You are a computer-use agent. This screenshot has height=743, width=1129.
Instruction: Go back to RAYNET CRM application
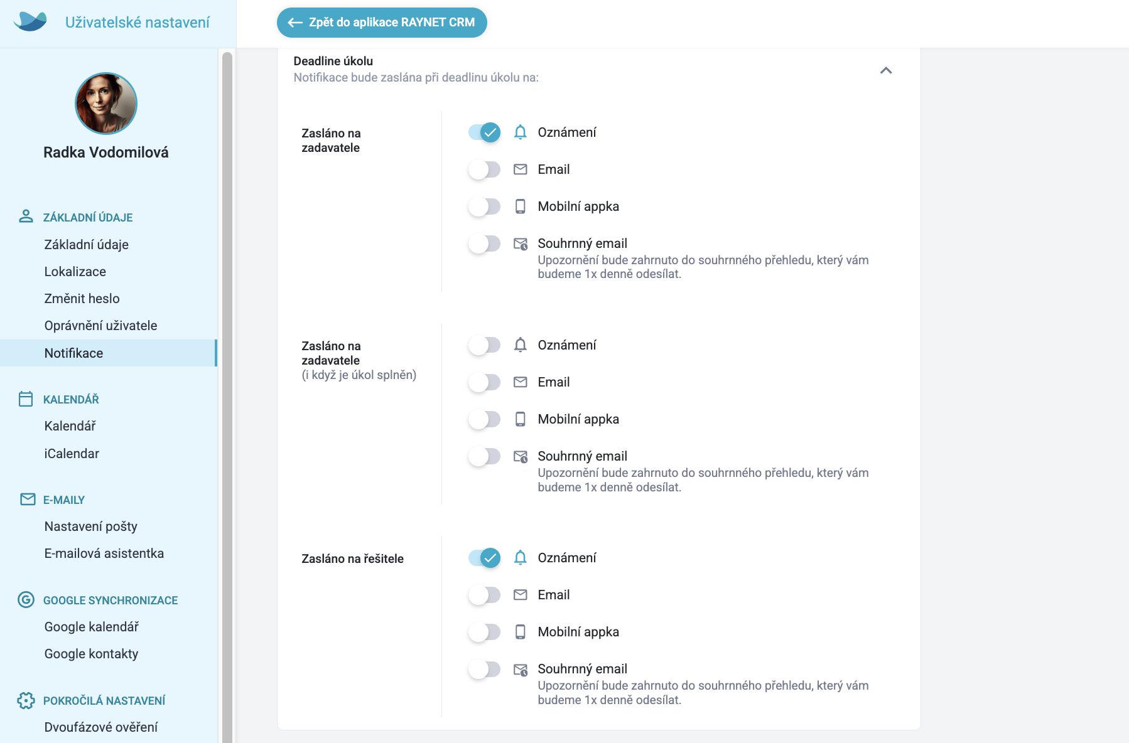tap(382, 23)
